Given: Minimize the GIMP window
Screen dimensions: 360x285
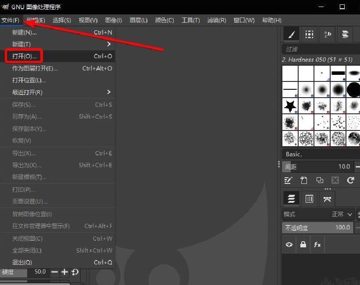Looking at the screenshot, I should [321, 7].
